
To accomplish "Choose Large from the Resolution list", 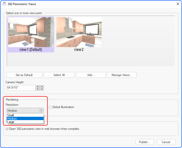I will point(25,122).
